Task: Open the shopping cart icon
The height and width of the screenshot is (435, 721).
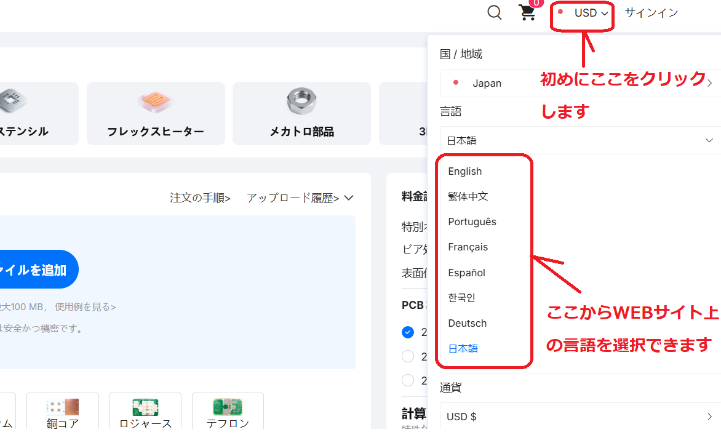Action: 527,12
